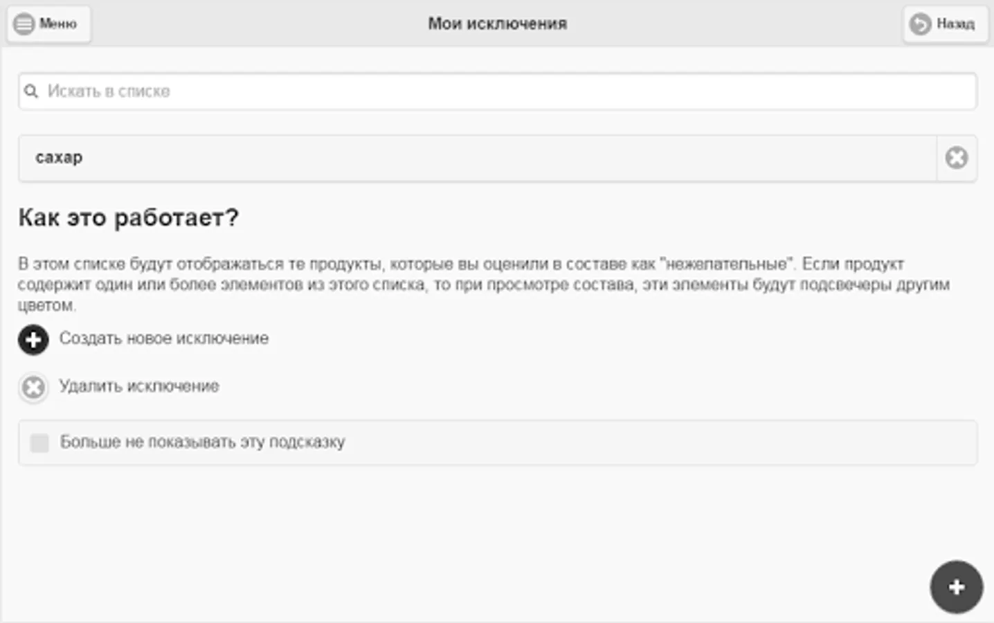The width and height of the screenshot is (994, 623).
Task: Click the magnifier icon in the search field
Action: [x=31, y=91]
